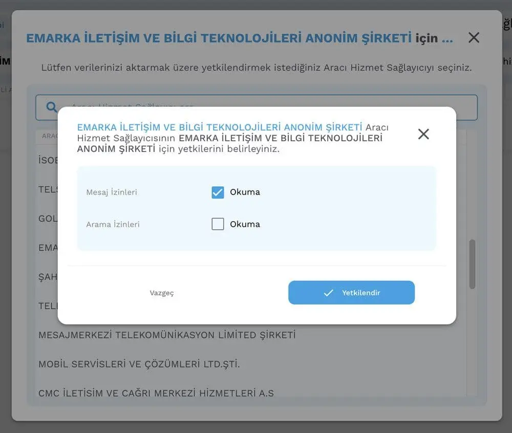This screenshot has height=433, width=512.
Task: Close the permissions dialog with X
Action: coord(423,134)
